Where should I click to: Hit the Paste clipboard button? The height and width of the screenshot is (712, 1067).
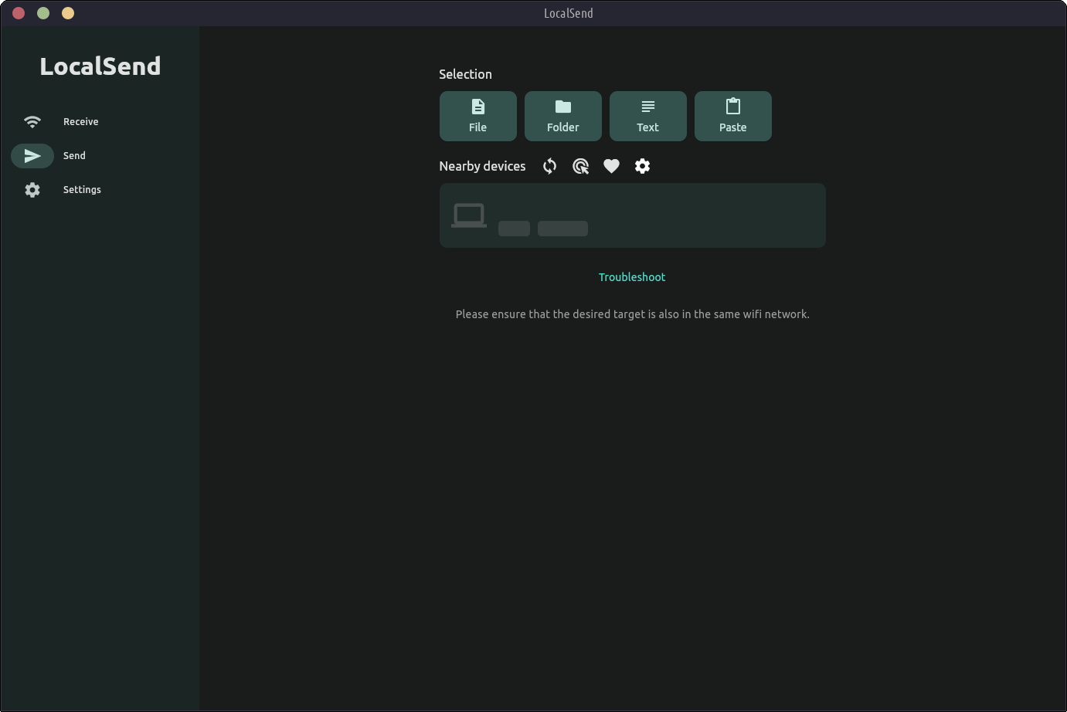click(732, 116)
